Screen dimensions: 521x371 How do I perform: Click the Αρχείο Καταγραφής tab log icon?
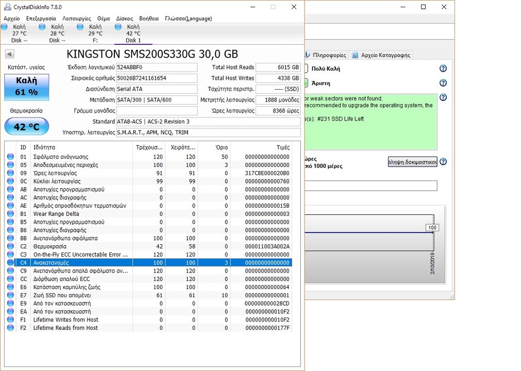coord(355,55)
